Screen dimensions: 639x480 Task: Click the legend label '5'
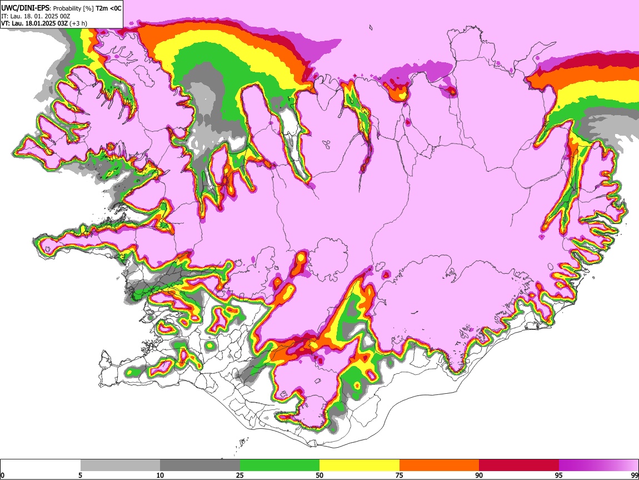point(80,475)
